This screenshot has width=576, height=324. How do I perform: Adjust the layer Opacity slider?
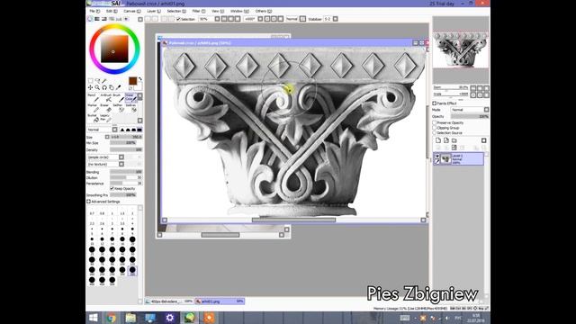[470, 116]
